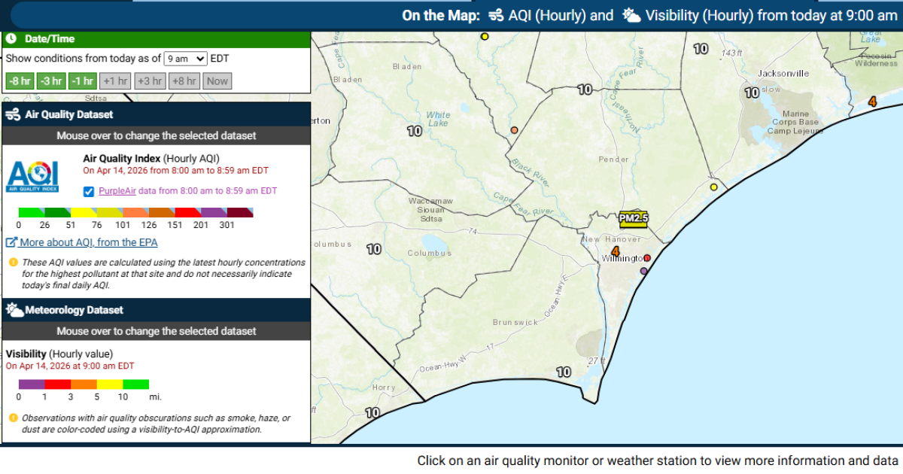
Task: Toggle the PurpleAir data checkbox
Action: [88, 190]
